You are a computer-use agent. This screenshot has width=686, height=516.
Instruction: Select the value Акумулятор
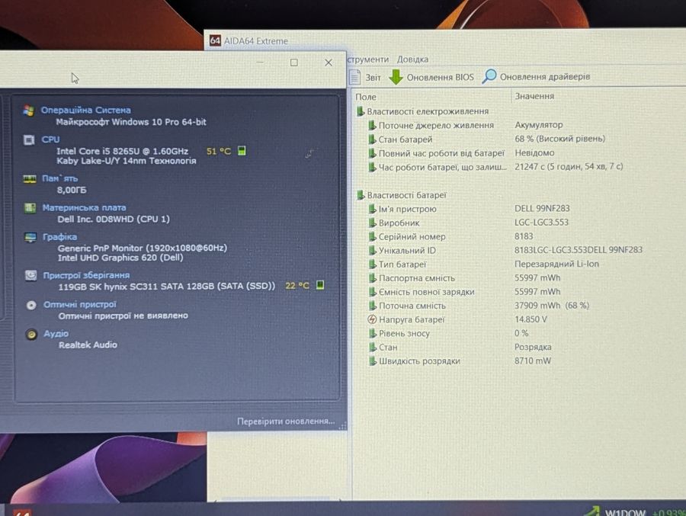[539, 125]
